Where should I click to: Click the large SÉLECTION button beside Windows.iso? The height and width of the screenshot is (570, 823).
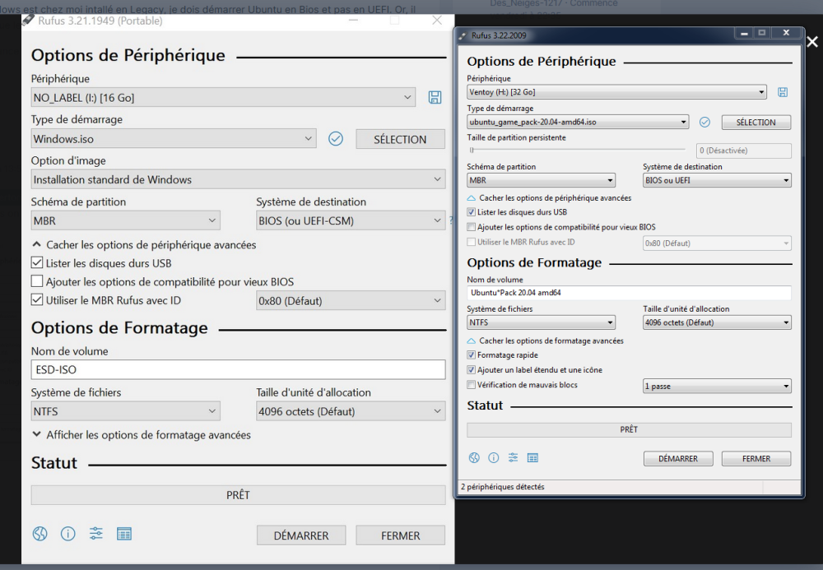400,139
